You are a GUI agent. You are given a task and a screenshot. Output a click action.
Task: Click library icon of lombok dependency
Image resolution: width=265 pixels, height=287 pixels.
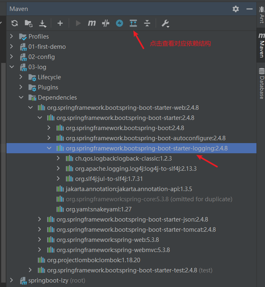(41, 260)
